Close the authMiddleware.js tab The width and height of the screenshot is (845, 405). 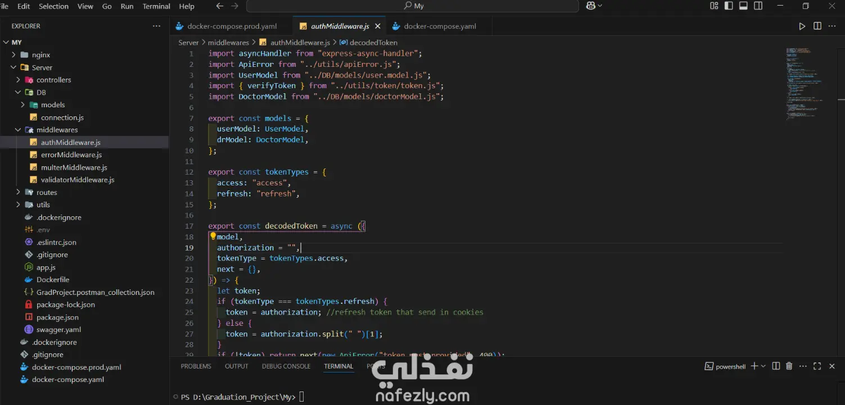point(378,26)
